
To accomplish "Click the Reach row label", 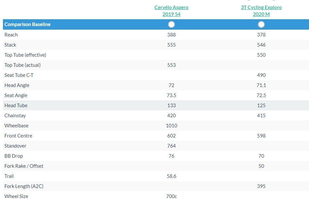I will pos(11,35).
